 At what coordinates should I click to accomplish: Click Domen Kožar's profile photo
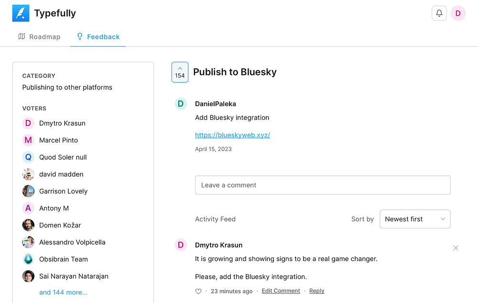(28, 225)
